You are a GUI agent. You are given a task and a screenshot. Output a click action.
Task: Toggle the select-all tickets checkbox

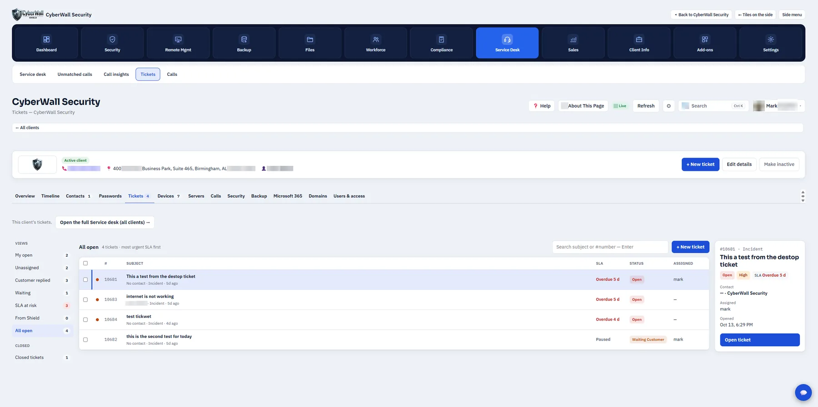[85, 263]
